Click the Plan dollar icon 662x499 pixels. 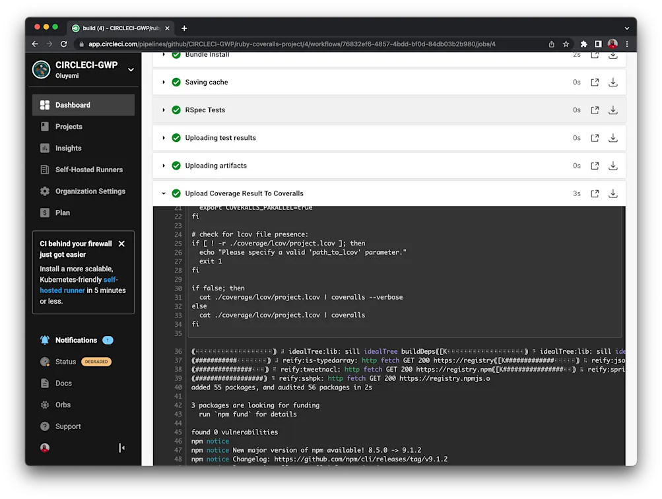(45, 213)
